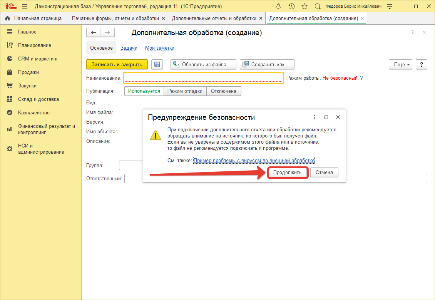Viewport: 435px width, 300px height.
Task: Open the history clock icon
Action: 291,7
